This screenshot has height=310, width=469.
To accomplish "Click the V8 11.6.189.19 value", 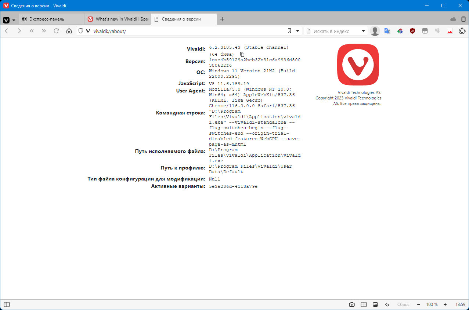I will [x=229, y=84].
